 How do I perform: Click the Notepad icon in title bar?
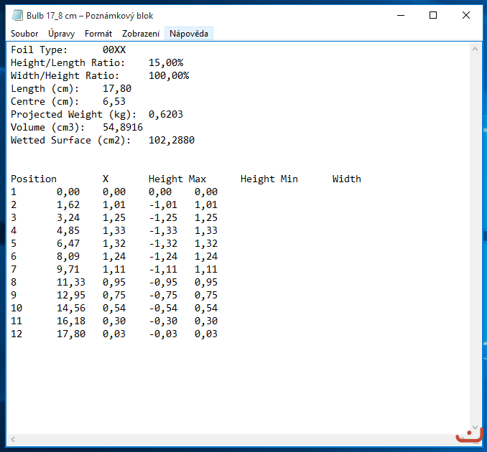tap(17, 15)
